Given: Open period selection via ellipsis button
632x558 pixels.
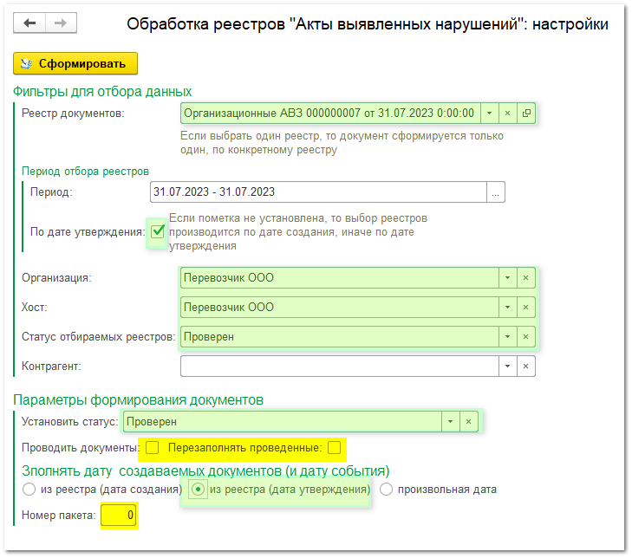Looking at the screenshot, I should click(x=495, y=192).
